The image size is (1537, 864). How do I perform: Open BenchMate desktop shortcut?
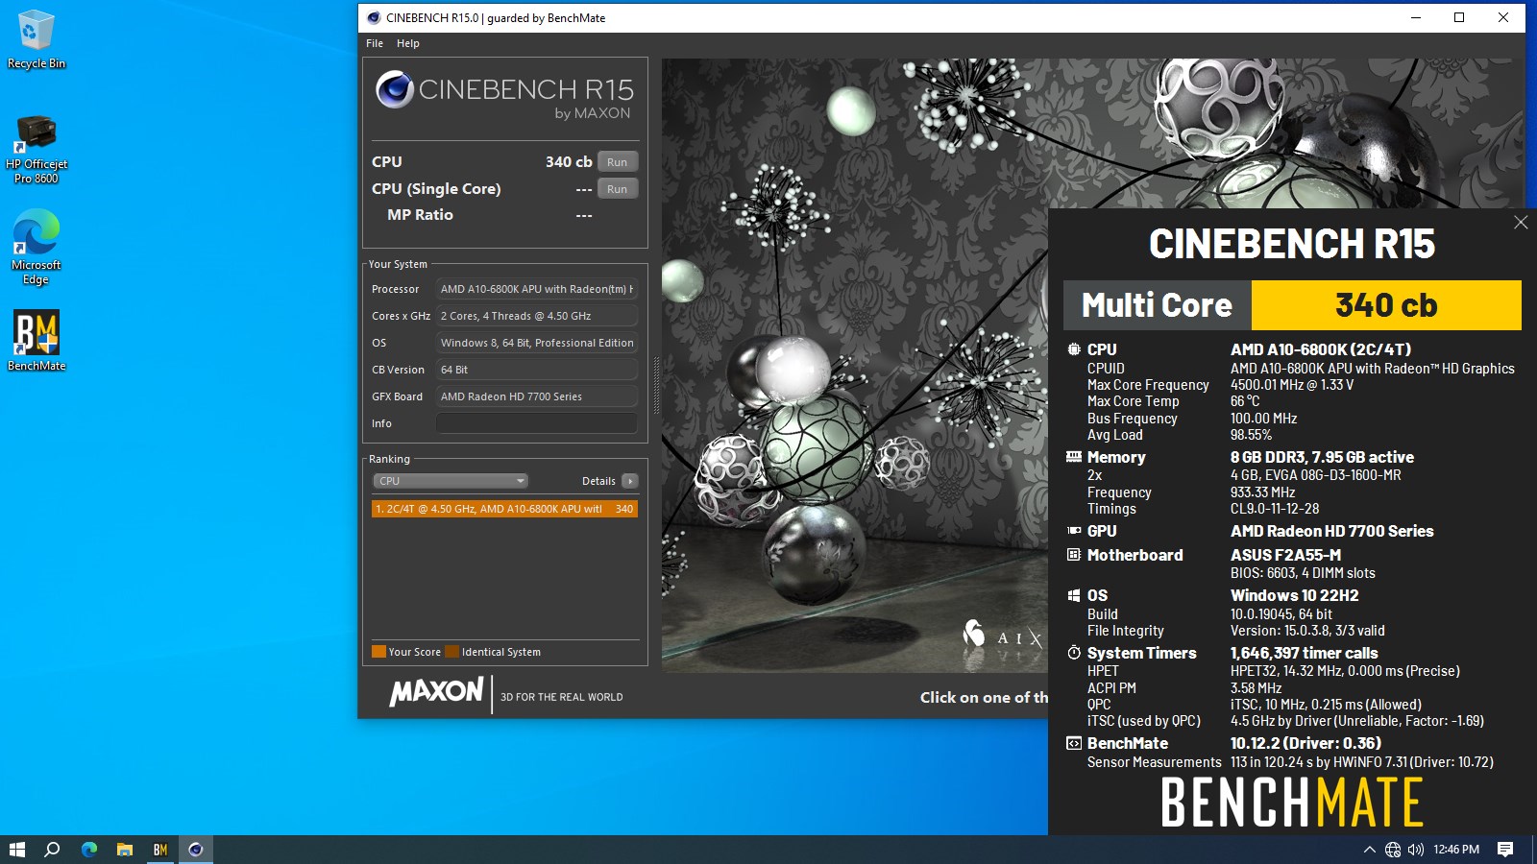point(37,340)
